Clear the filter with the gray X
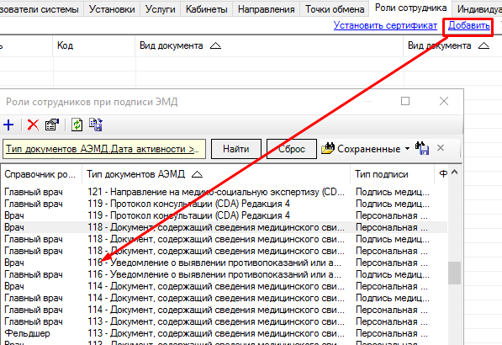The image size is (502, 345). pos(441,148)
